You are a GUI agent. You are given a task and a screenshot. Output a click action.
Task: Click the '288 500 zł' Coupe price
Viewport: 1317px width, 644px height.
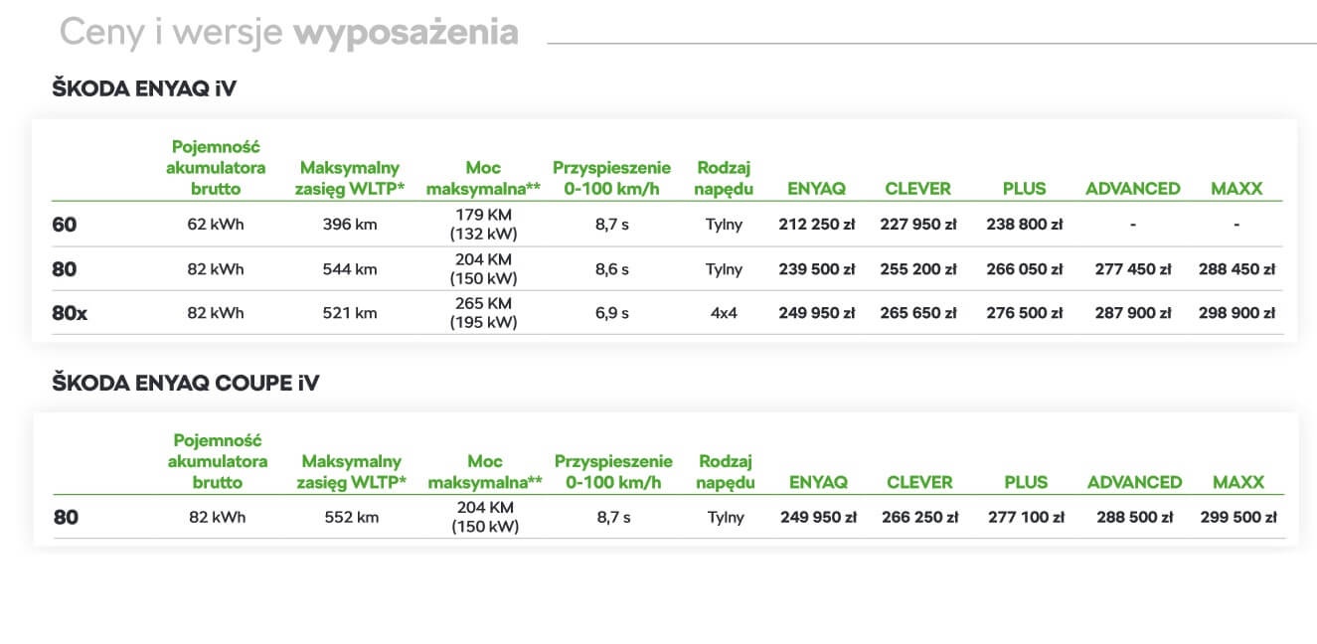tap(1135, 517)
